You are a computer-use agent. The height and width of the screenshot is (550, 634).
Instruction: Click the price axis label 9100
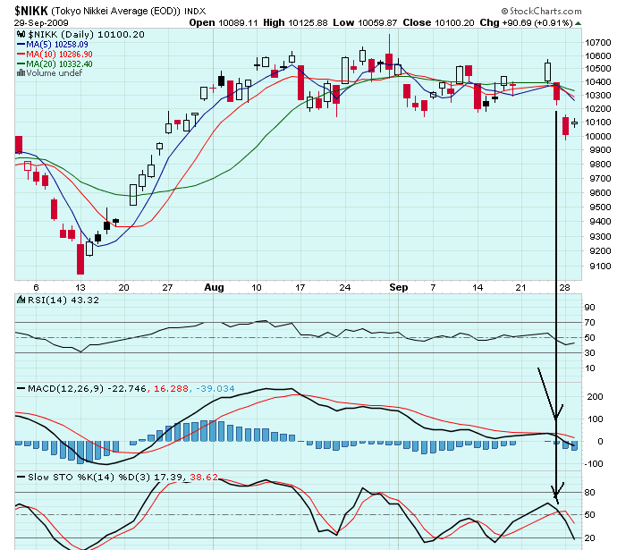600,267
